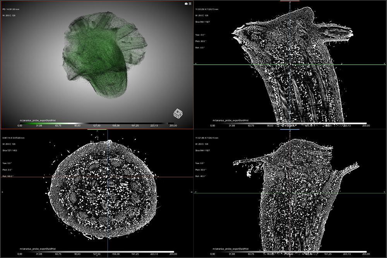Click the blue handle atop the bottom-right view

[x=290, y=129]
